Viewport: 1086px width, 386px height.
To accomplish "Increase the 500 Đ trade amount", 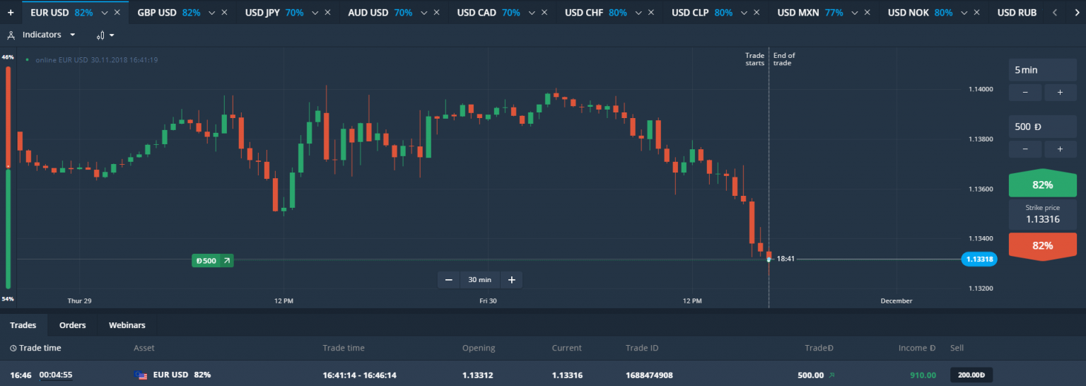I will click(1060, 148).
